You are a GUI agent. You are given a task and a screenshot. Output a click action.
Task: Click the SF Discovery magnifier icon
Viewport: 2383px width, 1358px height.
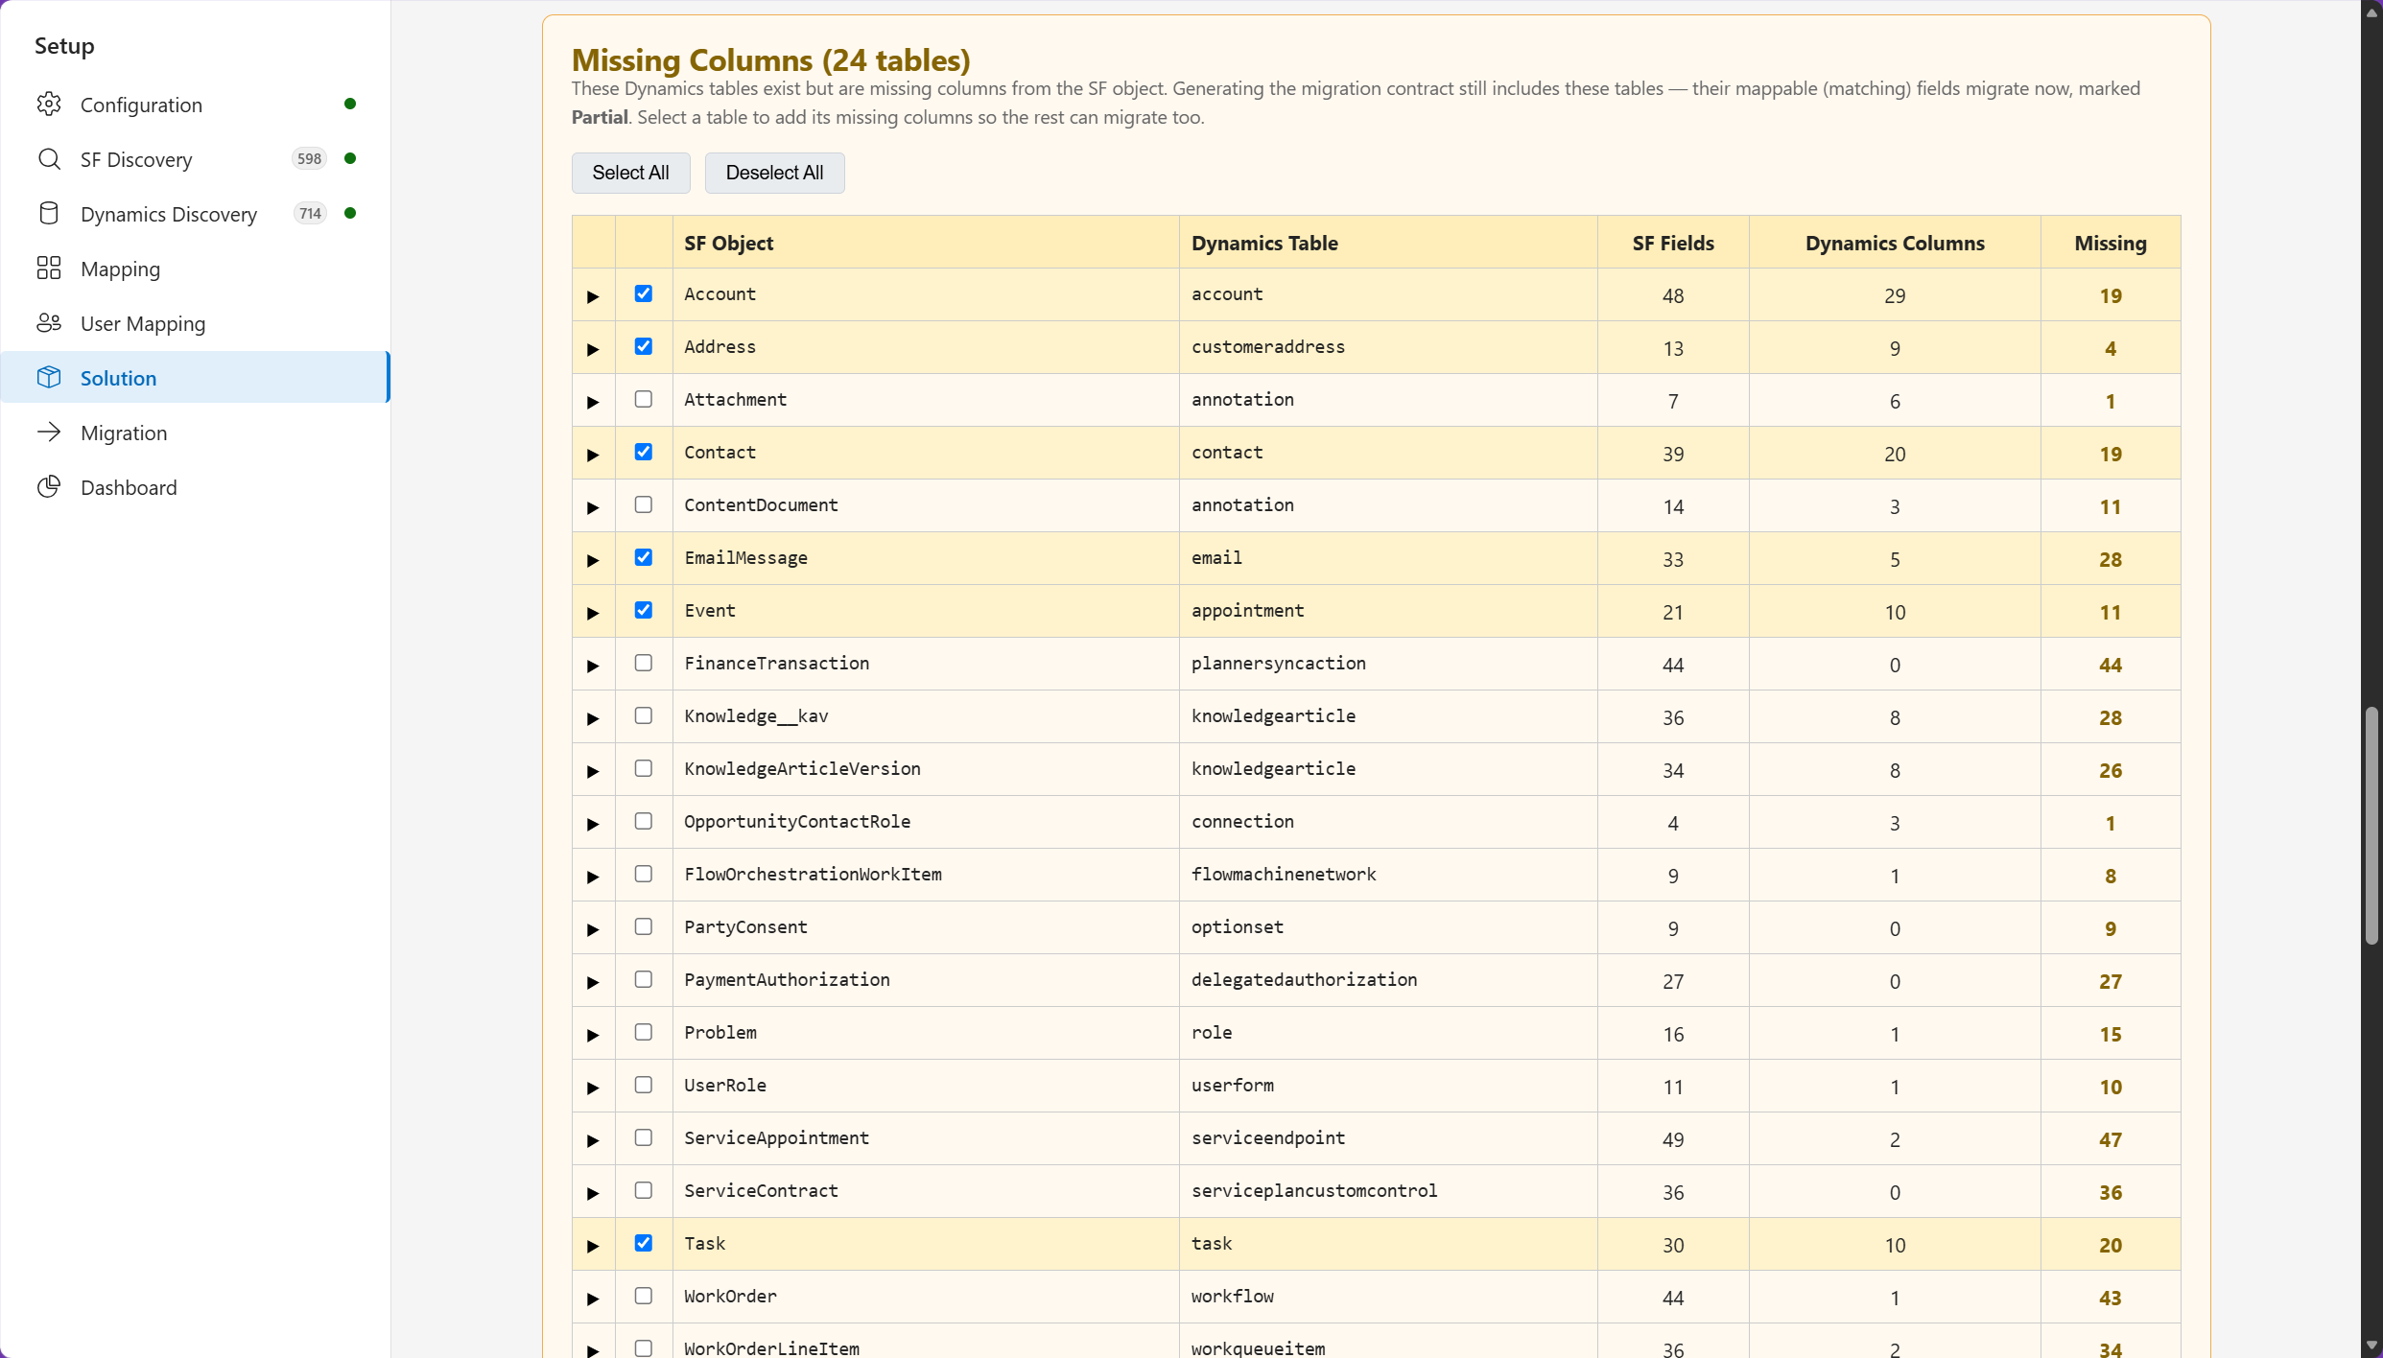pyautogui.click(x=49, y=158)
